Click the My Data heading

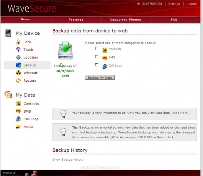[25, 95]
